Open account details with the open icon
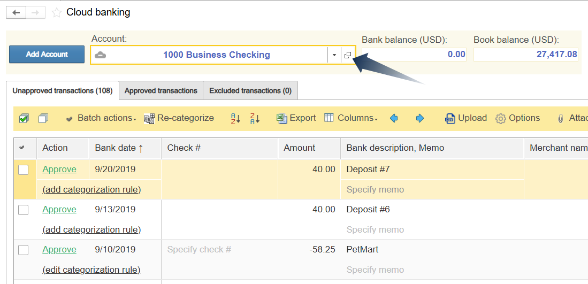Screen dimensions: 588x284 (348, 55)
